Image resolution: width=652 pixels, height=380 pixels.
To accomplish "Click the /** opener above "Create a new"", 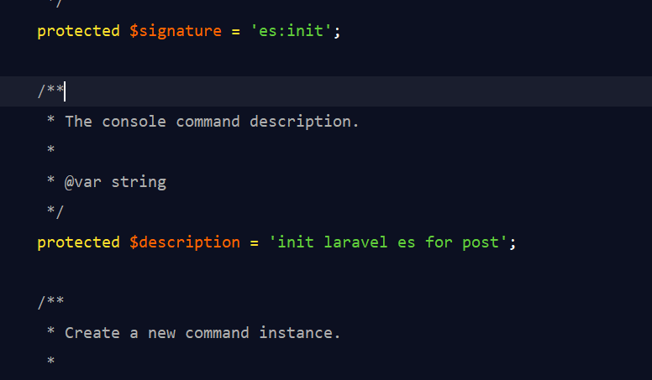I will 50,303.
